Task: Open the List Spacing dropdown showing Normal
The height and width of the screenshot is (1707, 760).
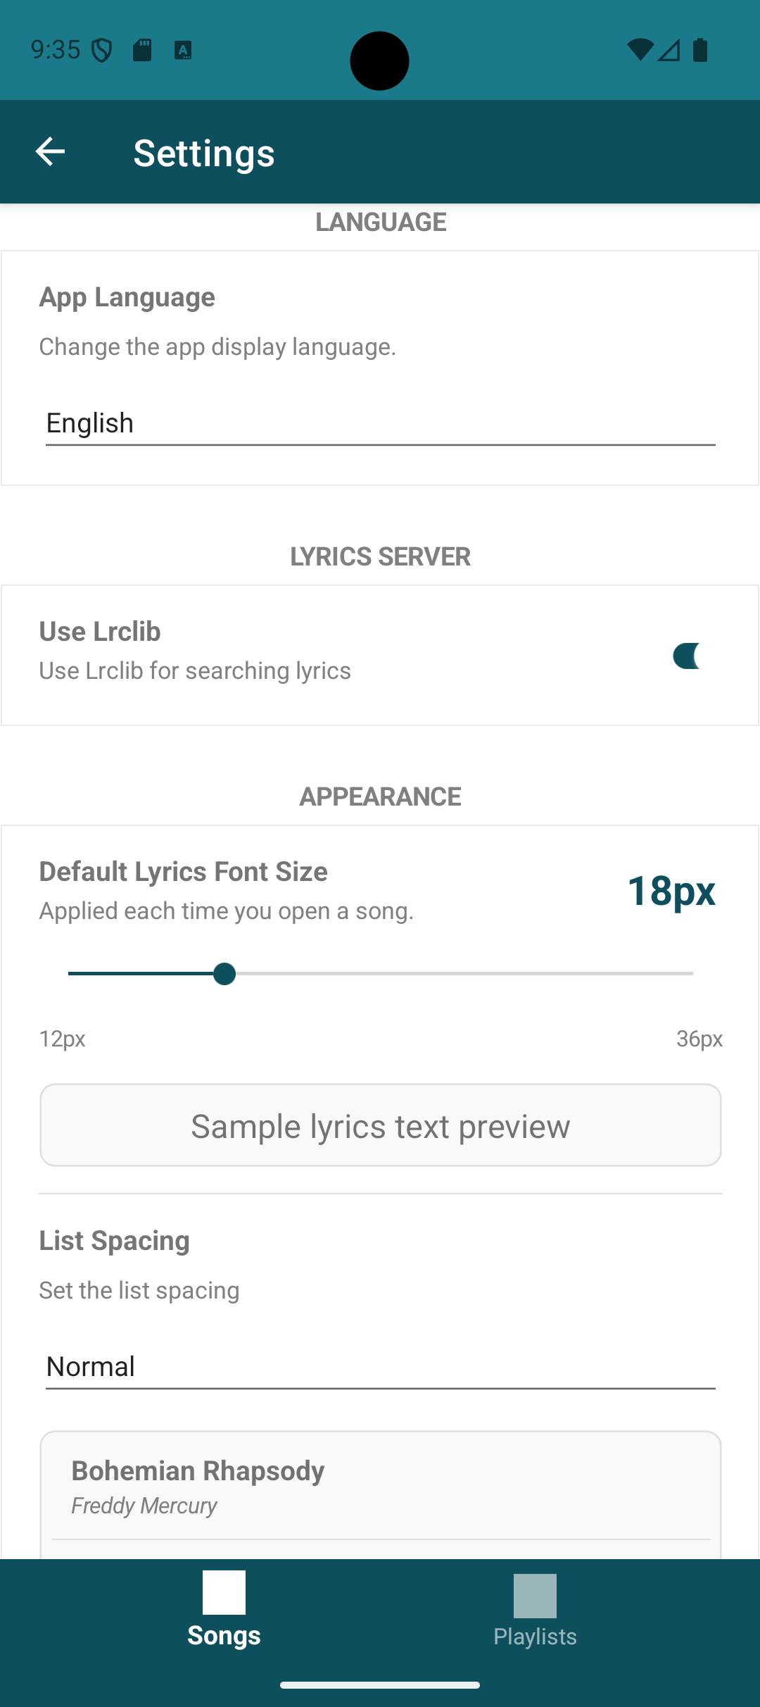Action: pyautogui.click(x=380, y=1368)
